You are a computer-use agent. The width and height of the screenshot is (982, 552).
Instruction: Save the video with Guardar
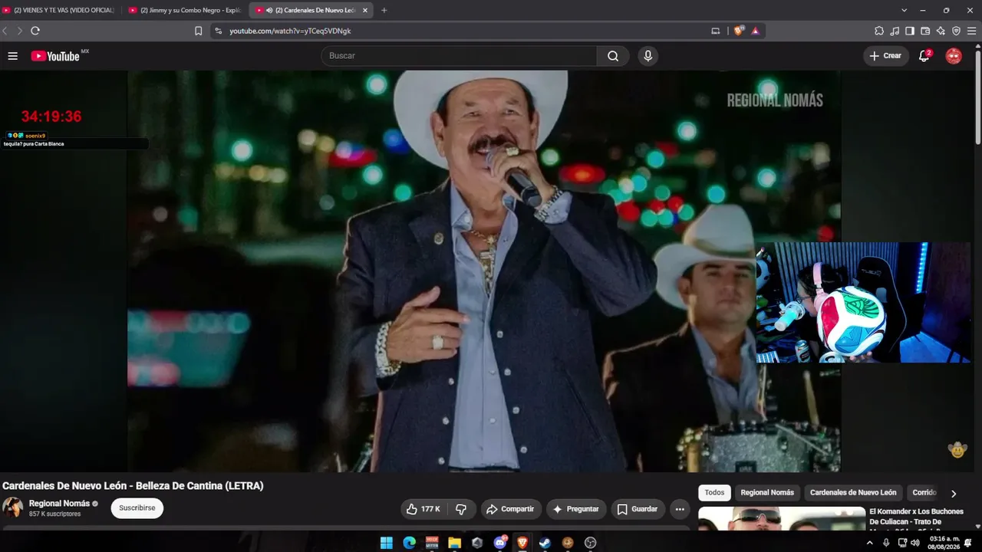pyautogui.click(x=638, y=509)
